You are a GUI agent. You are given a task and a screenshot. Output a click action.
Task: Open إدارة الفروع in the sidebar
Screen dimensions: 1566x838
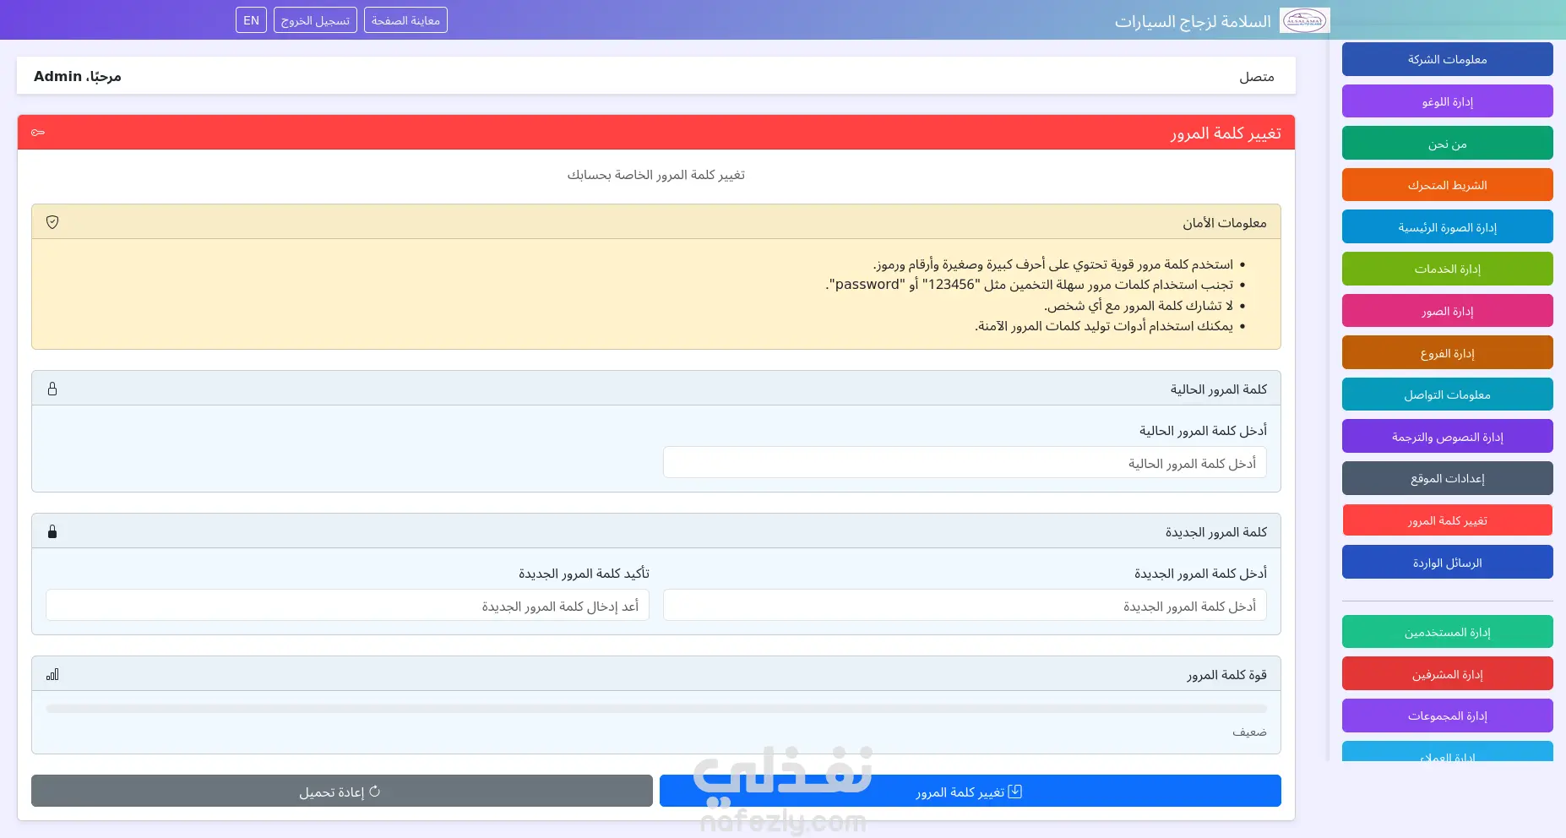1448,353
